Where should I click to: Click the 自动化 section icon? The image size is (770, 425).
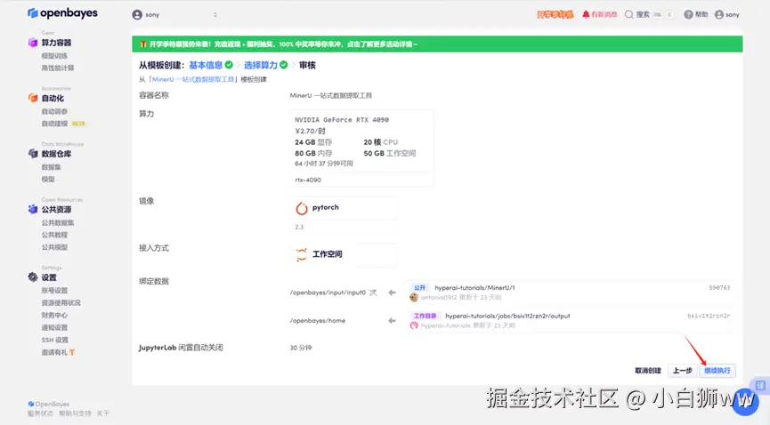(33, 98)
